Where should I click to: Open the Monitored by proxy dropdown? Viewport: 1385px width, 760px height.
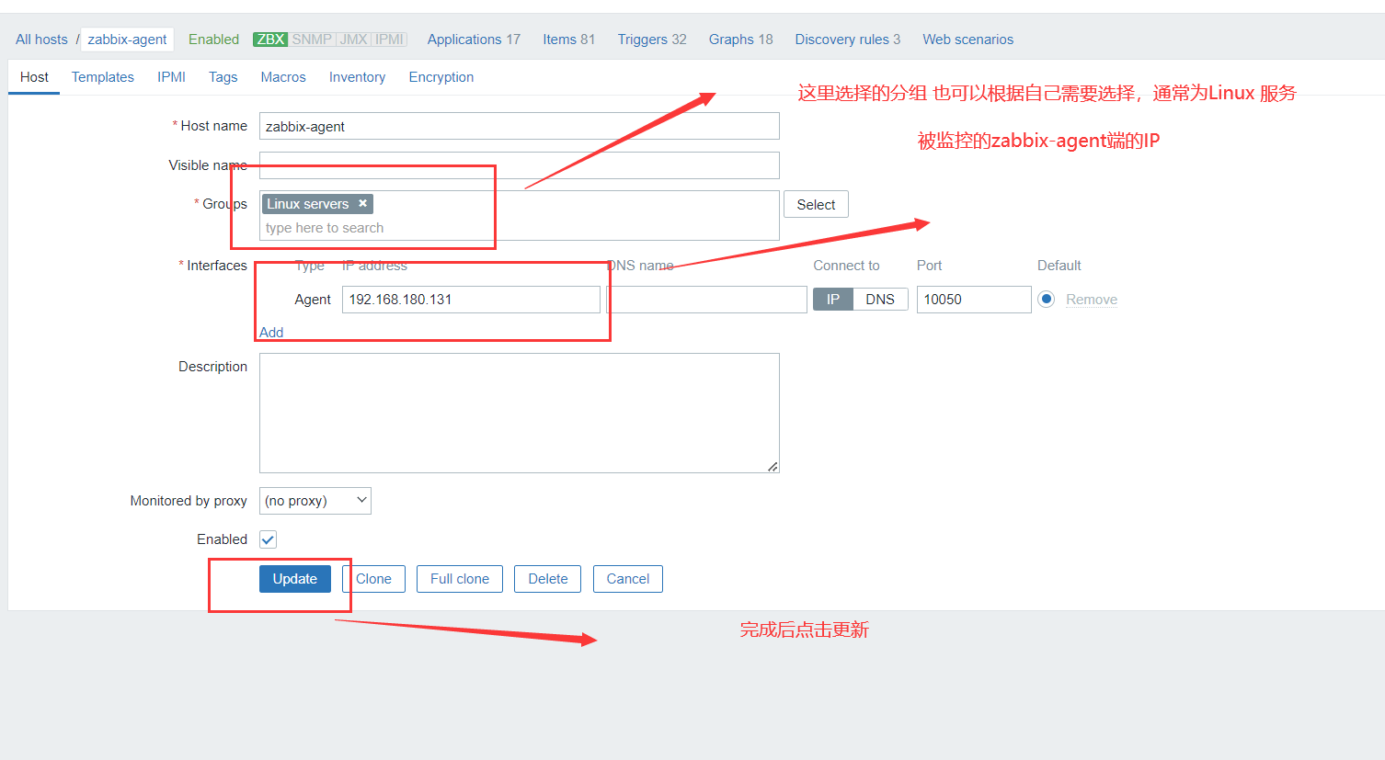315,501
